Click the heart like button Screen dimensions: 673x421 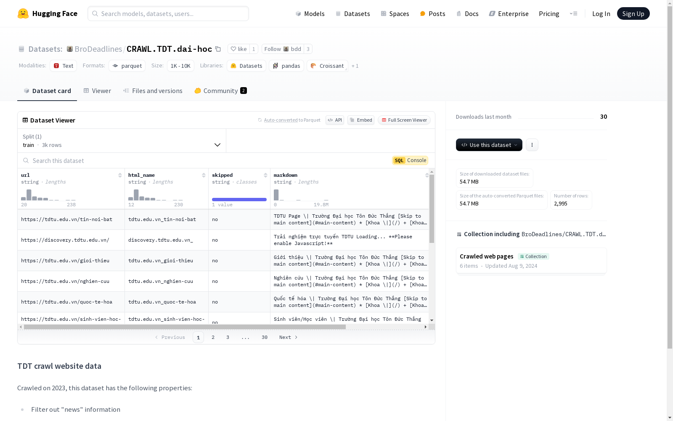tap(239, 49)
